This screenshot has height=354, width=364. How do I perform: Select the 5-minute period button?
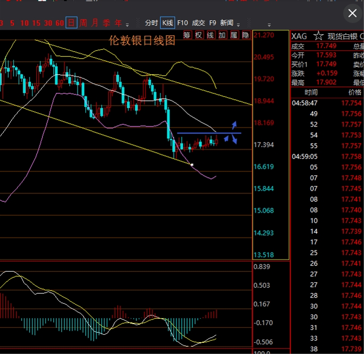click(12, 23)
